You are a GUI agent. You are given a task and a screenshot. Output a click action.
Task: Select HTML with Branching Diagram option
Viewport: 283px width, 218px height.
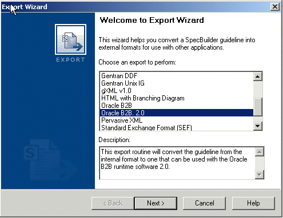[177, 98]
